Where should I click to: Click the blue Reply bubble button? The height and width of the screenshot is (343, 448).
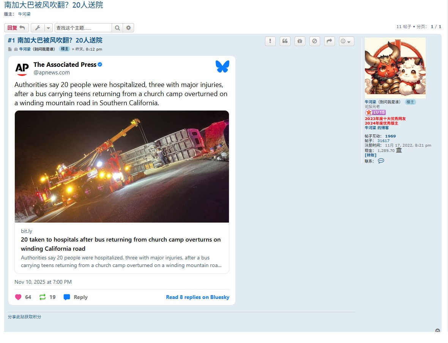[x=76, y=297]
